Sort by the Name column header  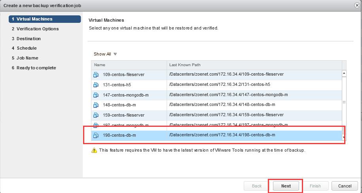click(129, 65)
